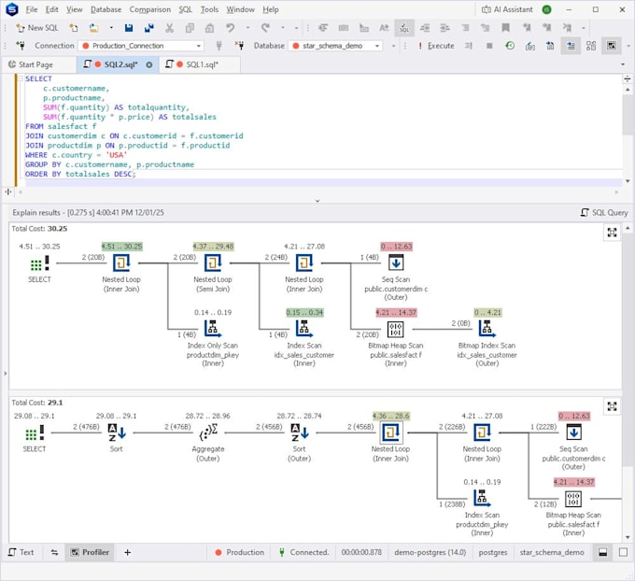
Task: Click the green user account circle
Action: pyautogui.click(x=546, y=9)
